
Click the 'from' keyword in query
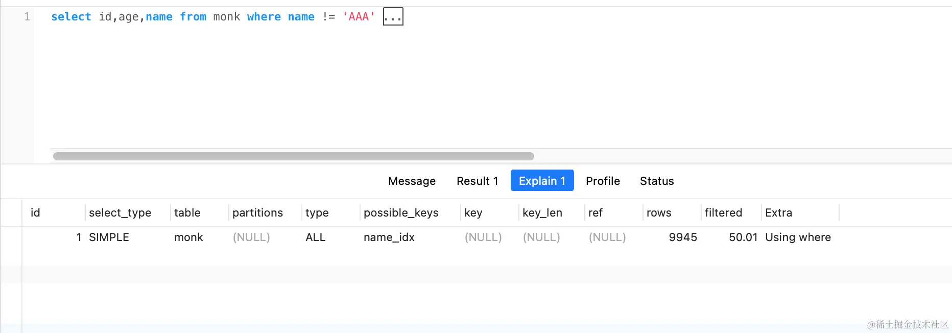(193, 17)
